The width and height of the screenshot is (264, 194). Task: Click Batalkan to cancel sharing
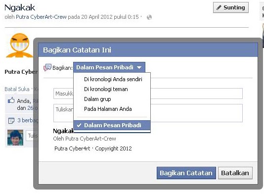pyautogui.click(x=235, y=173)
